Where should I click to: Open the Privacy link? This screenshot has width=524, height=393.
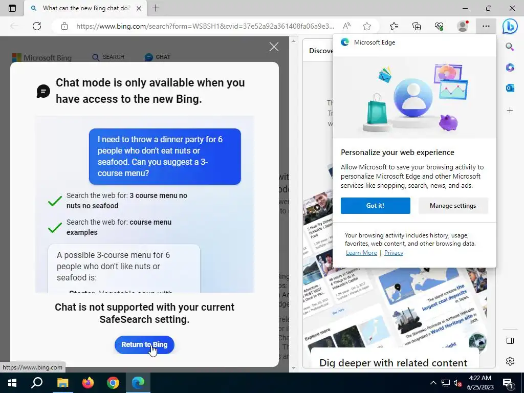coord(394,253)
